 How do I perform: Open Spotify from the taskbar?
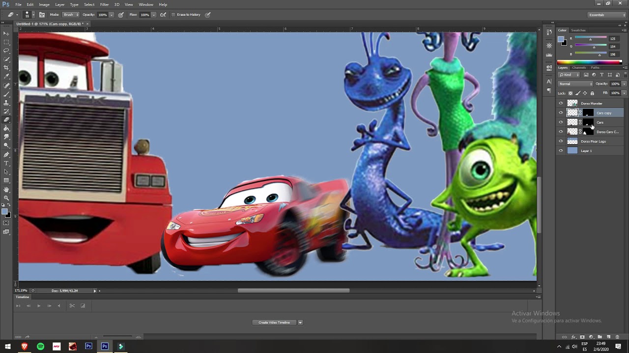[x=40, y=346]
